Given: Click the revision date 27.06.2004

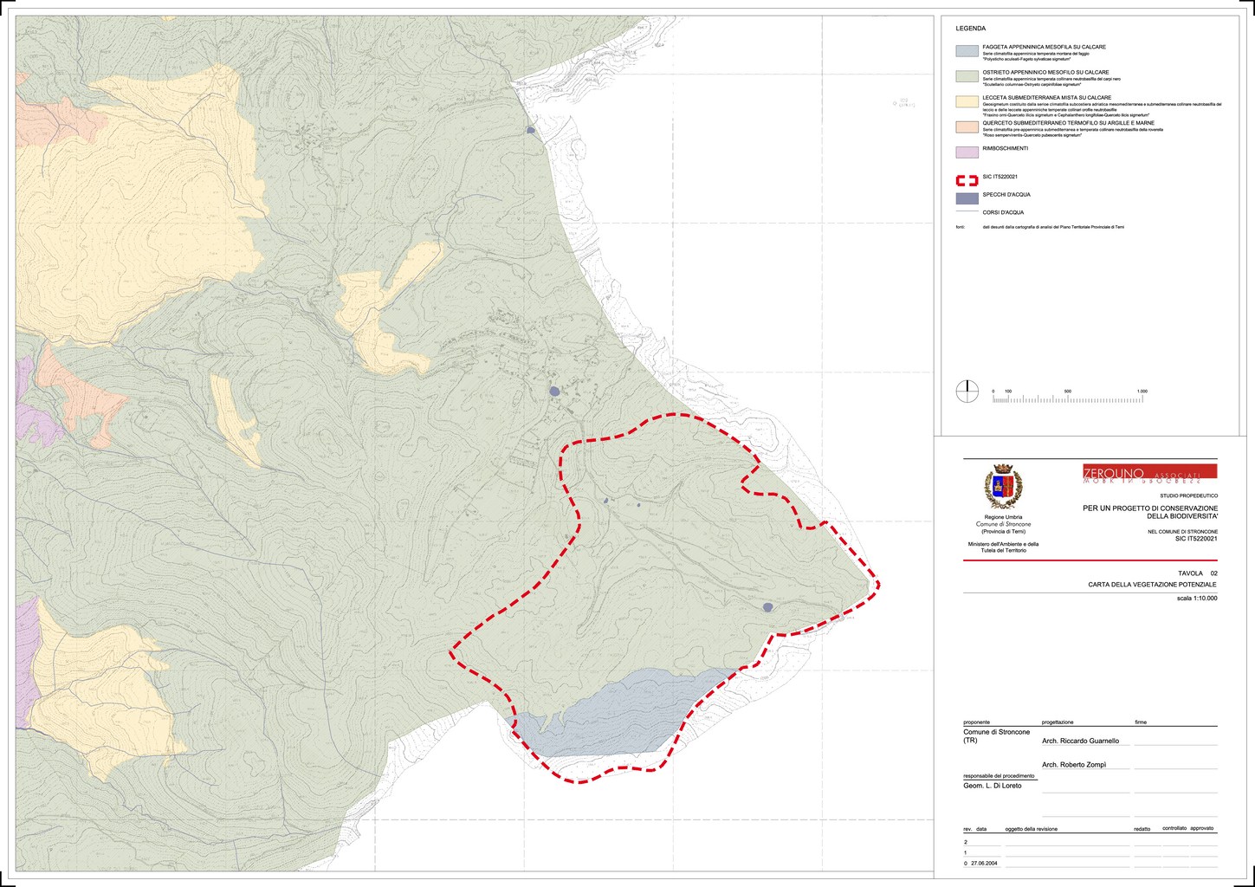Looking at the screenshot, I should pos(985,863).
